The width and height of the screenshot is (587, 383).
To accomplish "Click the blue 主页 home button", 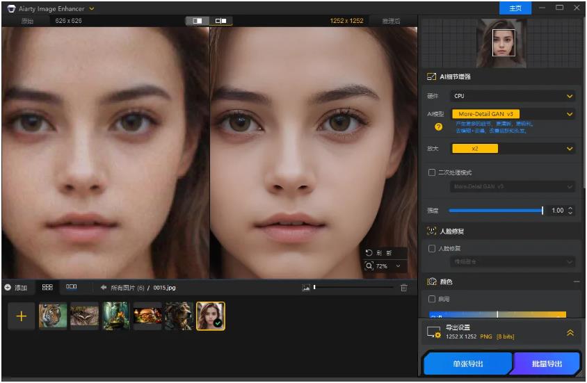I will point(515,8).
